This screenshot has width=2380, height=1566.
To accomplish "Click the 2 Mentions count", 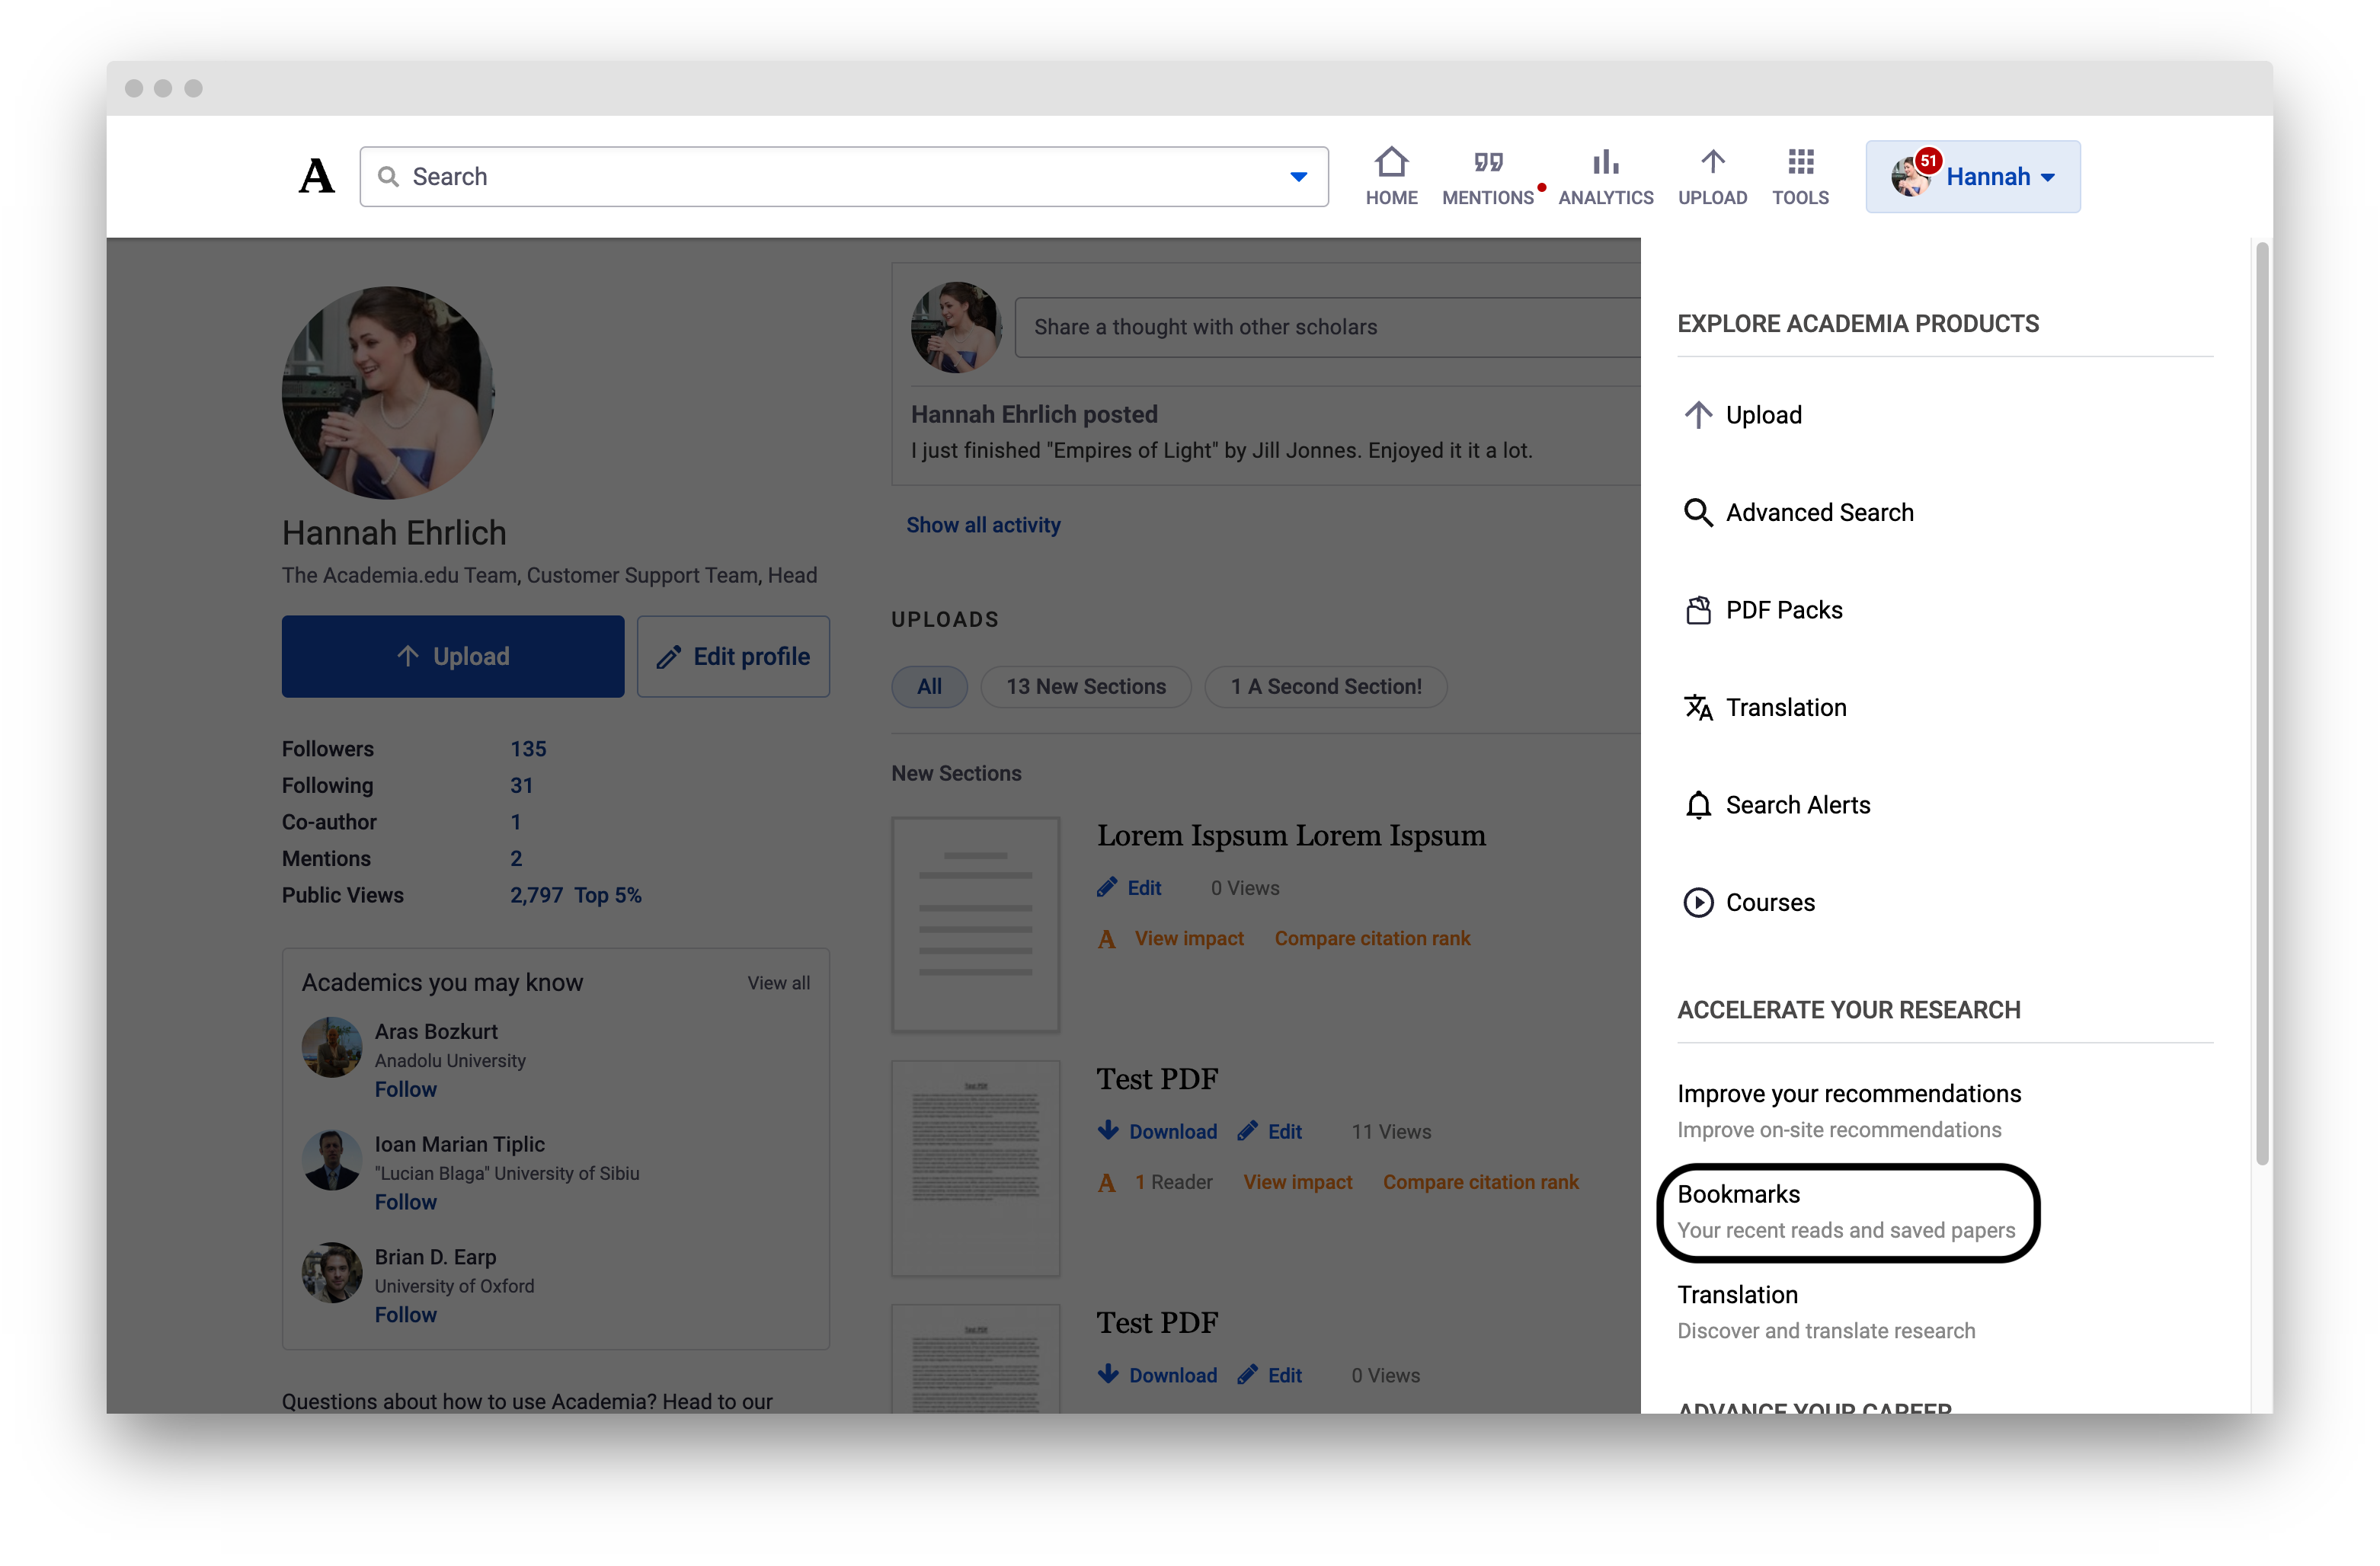I will pyautogui.click(x=516, y=859).
